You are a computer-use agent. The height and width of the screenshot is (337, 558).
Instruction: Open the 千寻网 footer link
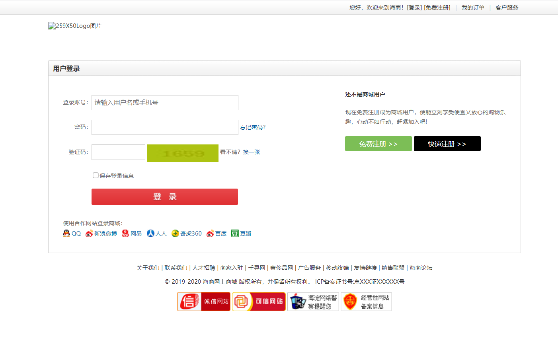click(x=257, y=268)
